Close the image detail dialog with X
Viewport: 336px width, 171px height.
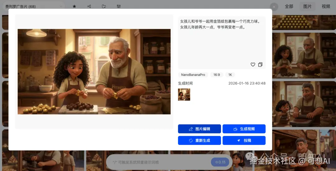(274, 7)
